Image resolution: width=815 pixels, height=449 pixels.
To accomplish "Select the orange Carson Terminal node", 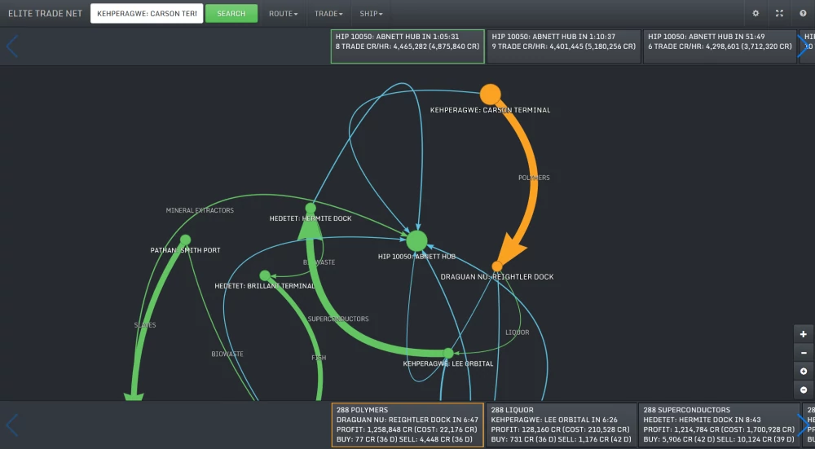I will (x=490, y=95).
